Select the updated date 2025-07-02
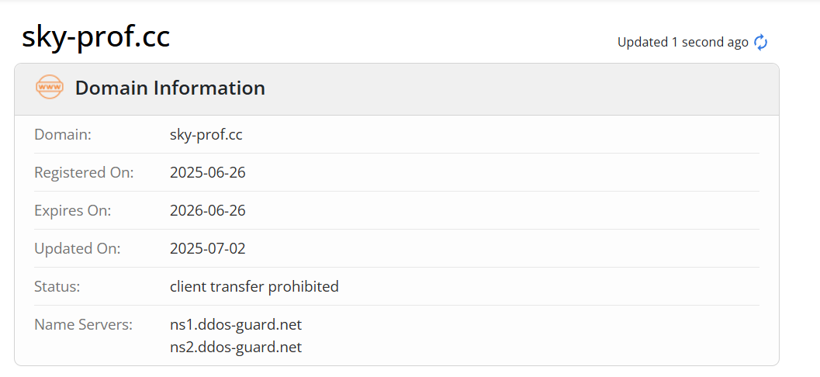 pyautogui.click(x=207, y=248)
